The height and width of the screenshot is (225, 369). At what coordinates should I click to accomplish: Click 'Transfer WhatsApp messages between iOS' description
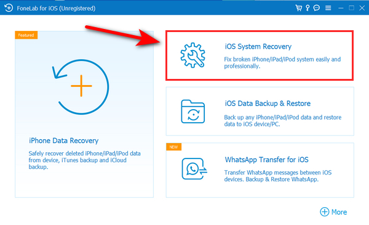click(278, 176)
